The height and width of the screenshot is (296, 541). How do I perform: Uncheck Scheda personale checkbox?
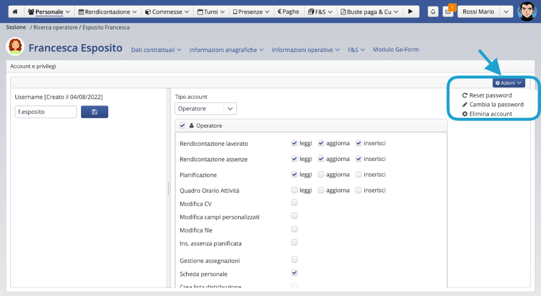pos(295,272)
